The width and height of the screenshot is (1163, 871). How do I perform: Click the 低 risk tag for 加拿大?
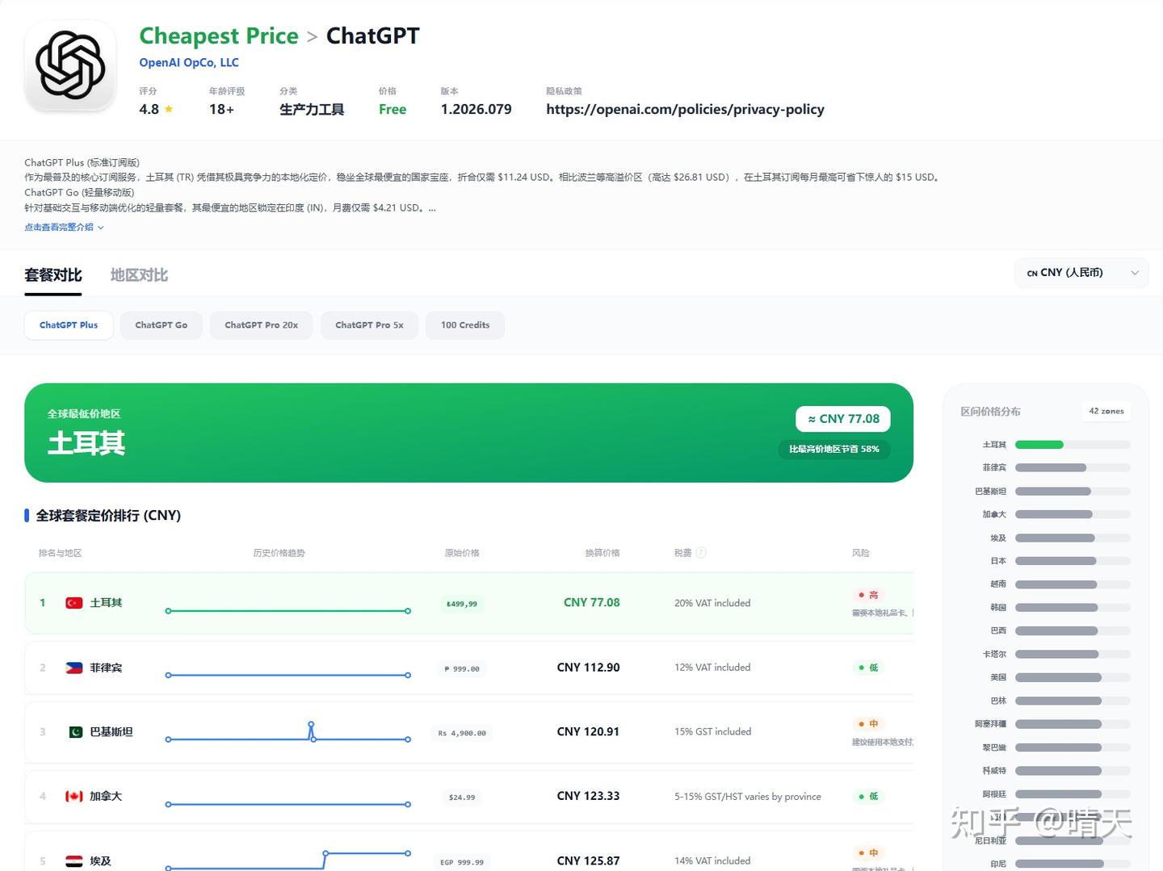point(869,797)
